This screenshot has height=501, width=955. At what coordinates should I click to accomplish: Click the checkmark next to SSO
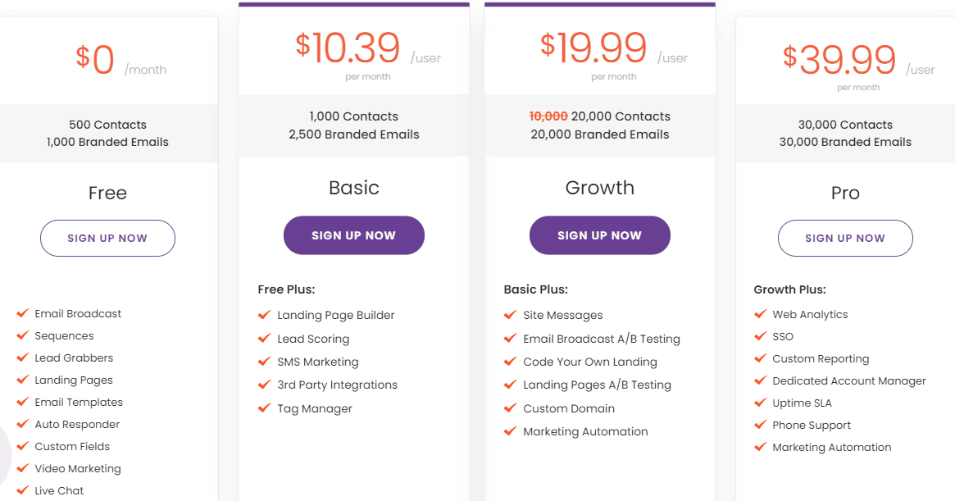pos(760,336)
